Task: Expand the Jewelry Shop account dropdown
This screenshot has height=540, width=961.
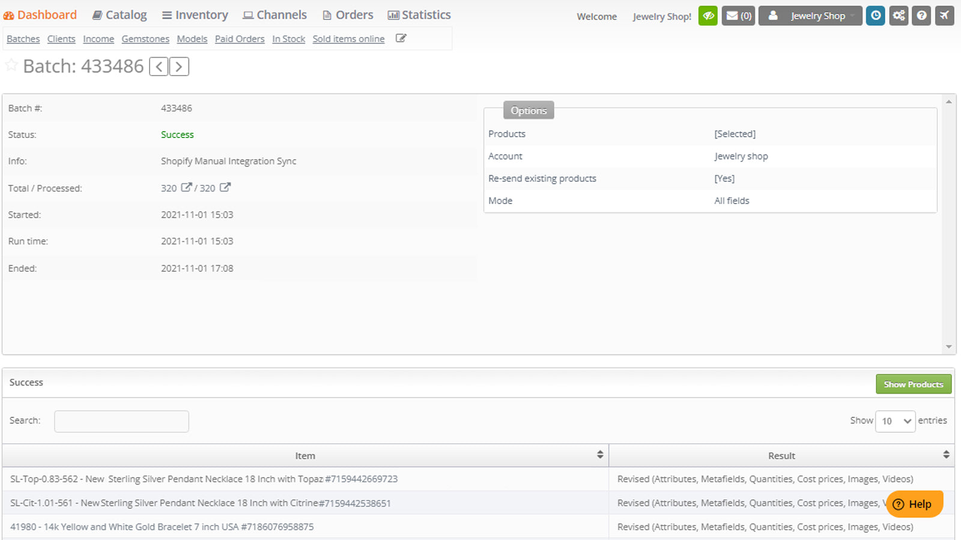Action: point(810,16)
